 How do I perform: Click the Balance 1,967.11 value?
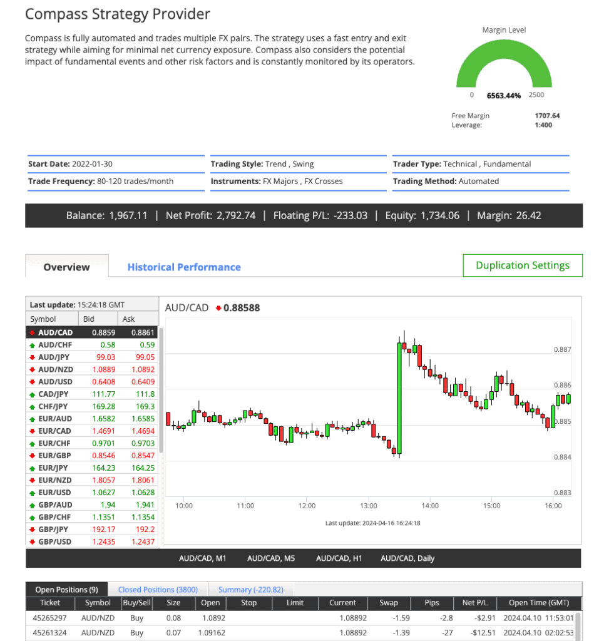pos(128,215)
